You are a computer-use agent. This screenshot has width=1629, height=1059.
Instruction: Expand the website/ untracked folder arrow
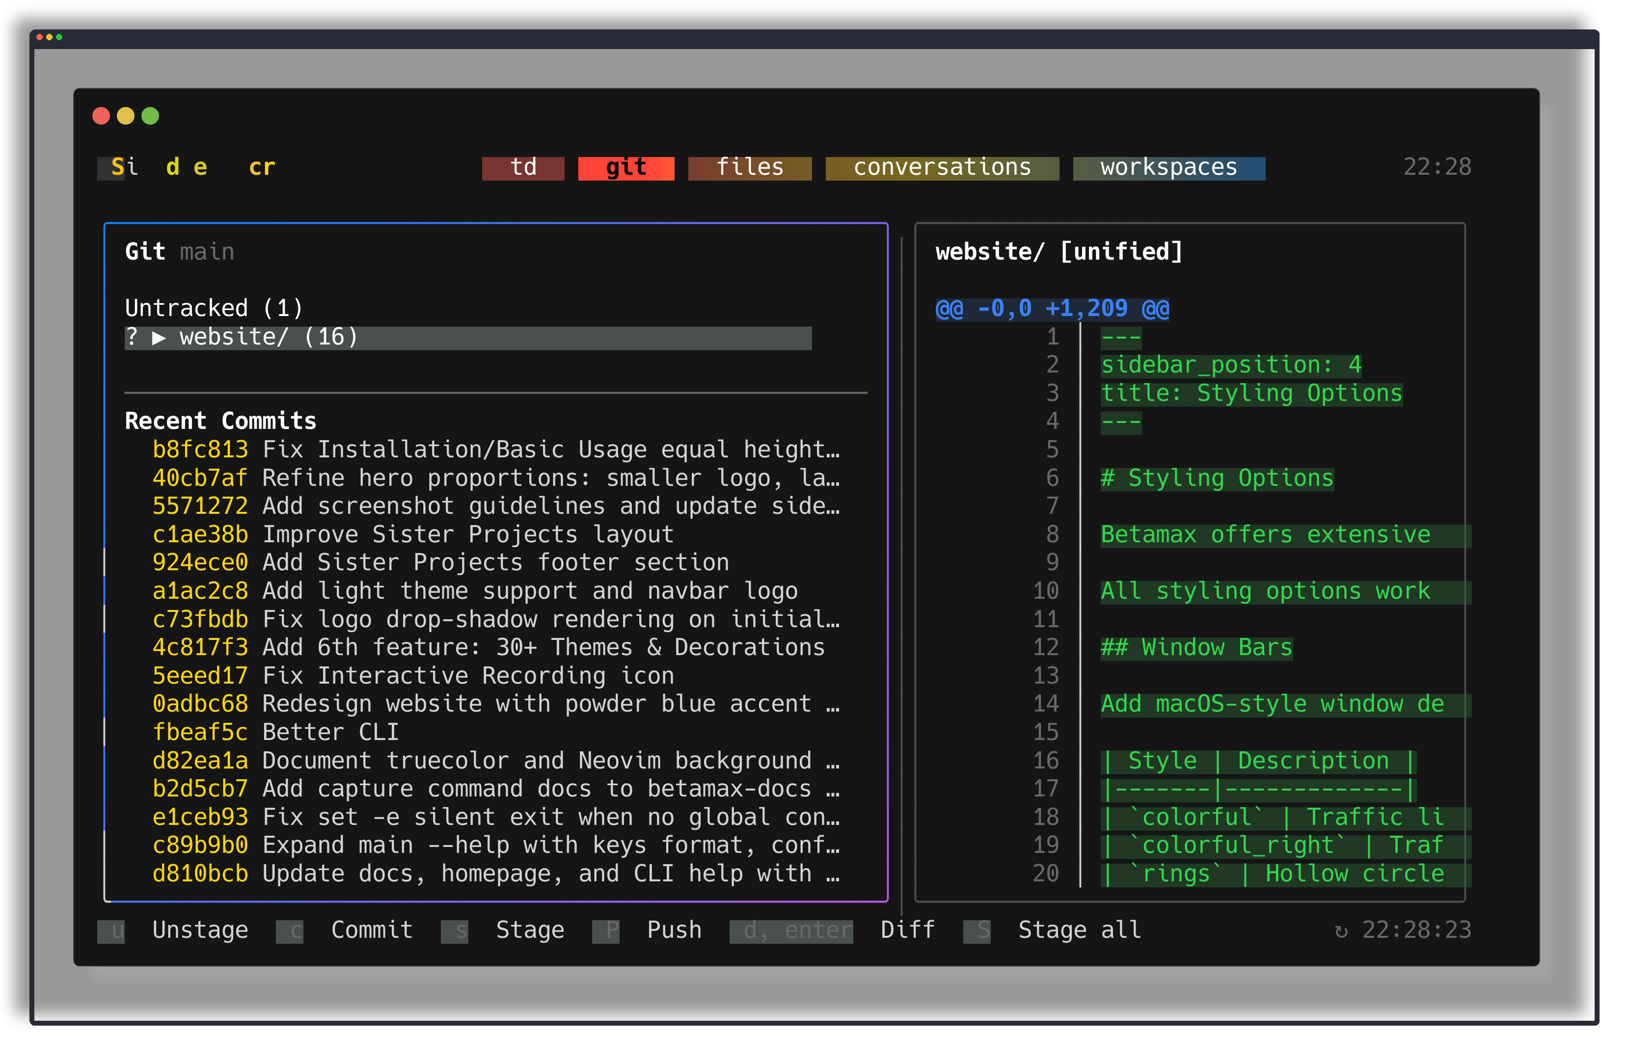click(x=159, y=338)
